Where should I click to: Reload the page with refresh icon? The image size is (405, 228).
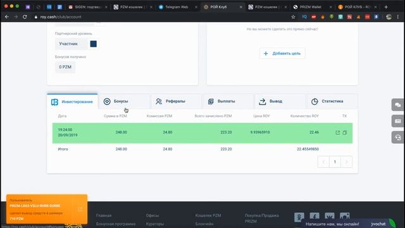25,17
